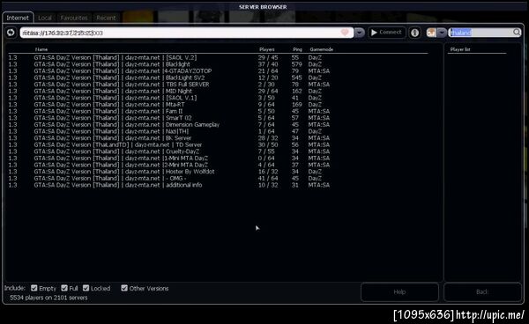
Task: Sort servers by the Players column header
Action: tap(267, 49)
